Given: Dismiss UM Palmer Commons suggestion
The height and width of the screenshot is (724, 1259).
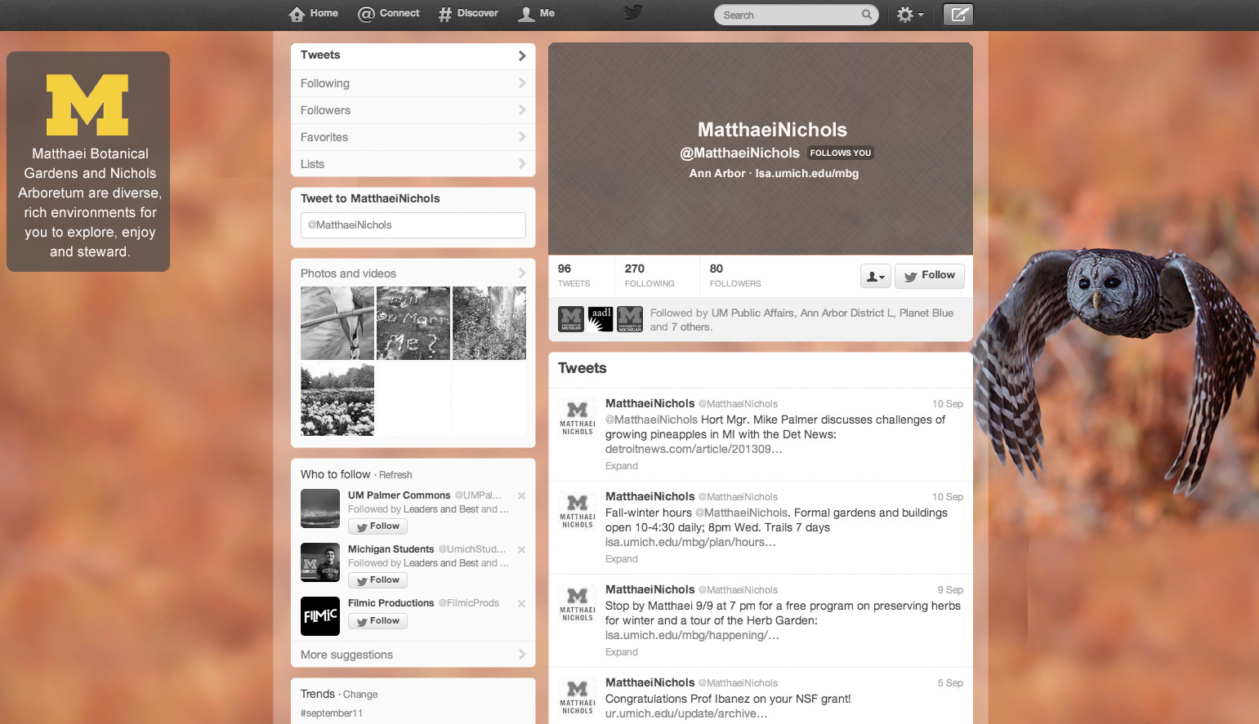Looking at the screenshot, I should (x=521, y=495).
